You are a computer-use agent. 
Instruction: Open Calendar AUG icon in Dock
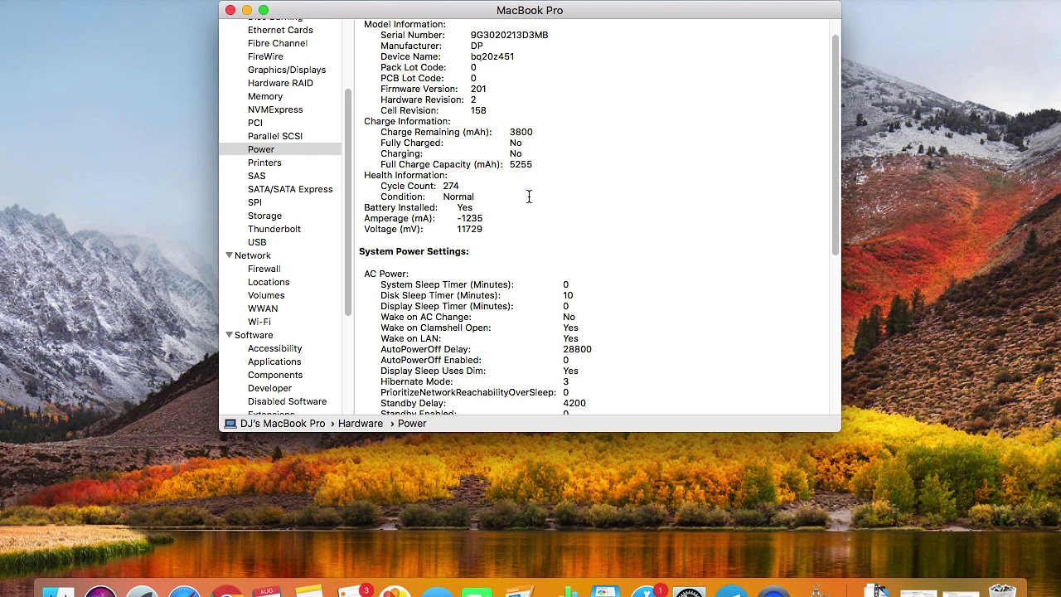click(x=268, y=591)
